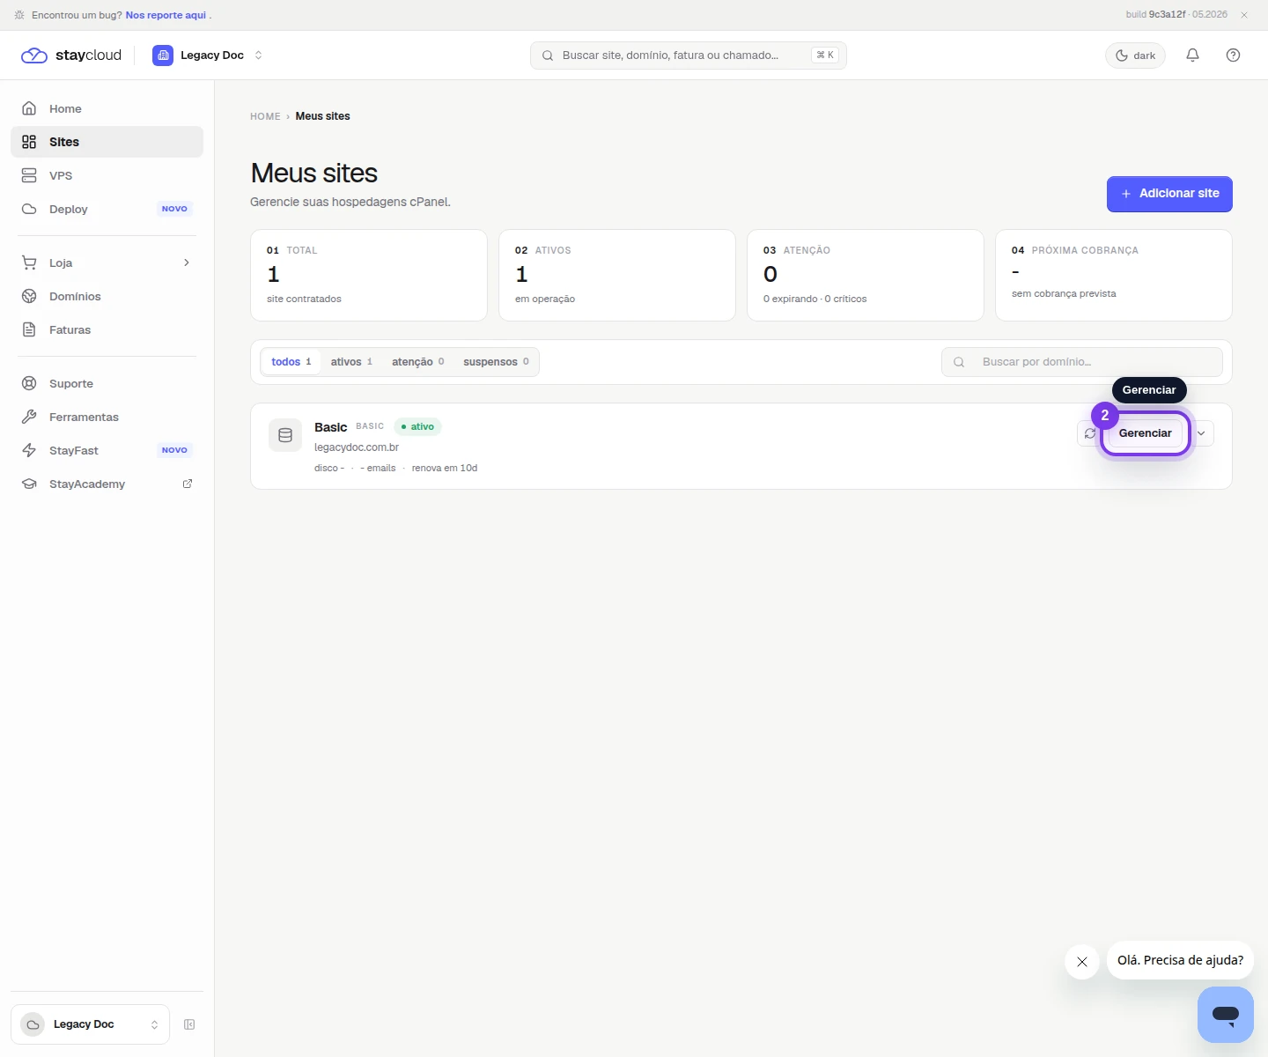
Task: Click the Loja cart icon
Action: point(29,262)
